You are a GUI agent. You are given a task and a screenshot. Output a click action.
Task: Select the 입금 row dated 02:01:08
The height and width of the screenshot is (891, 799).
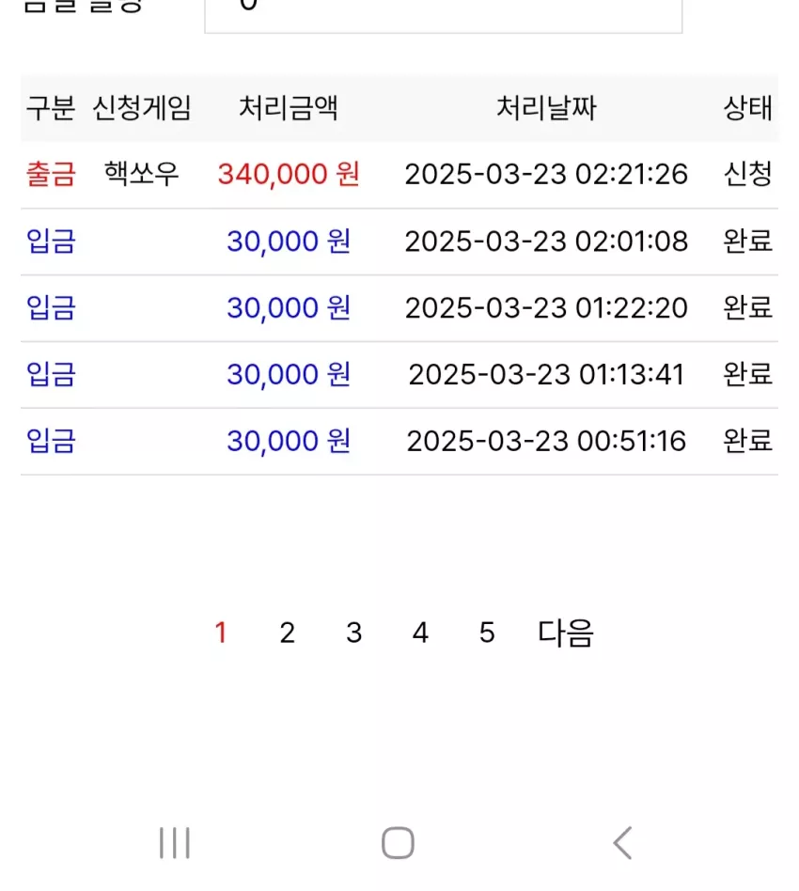coord(399,242)
